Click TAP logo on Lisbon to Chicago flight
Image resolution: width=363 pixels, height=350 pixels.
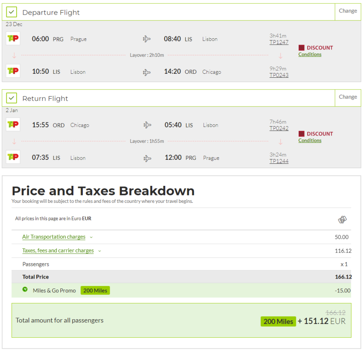[x=13, y=71]
